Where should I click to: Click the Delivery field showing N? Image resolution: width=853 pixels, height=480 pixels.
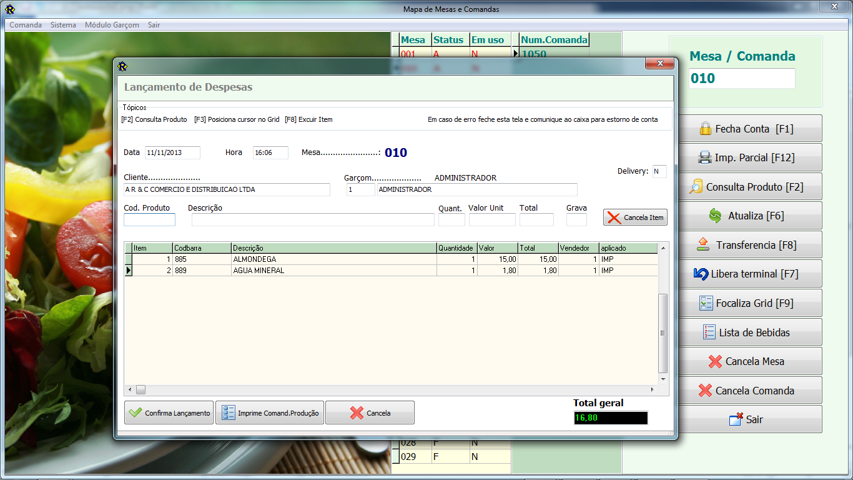[659, 171]
